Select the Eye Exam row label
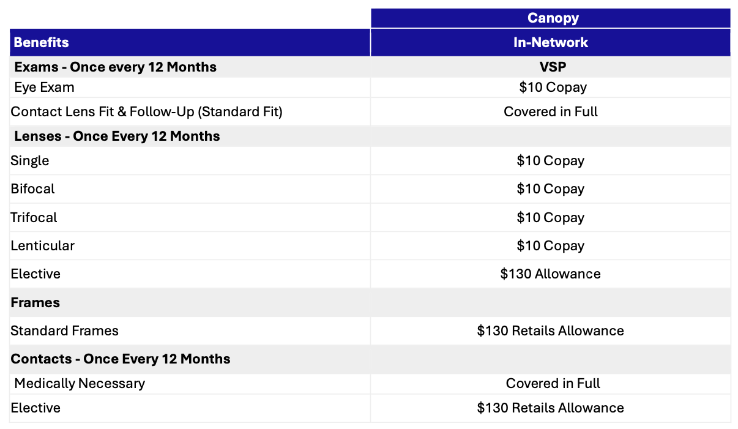Screen dimensions: 738x429 coord(44,88)
